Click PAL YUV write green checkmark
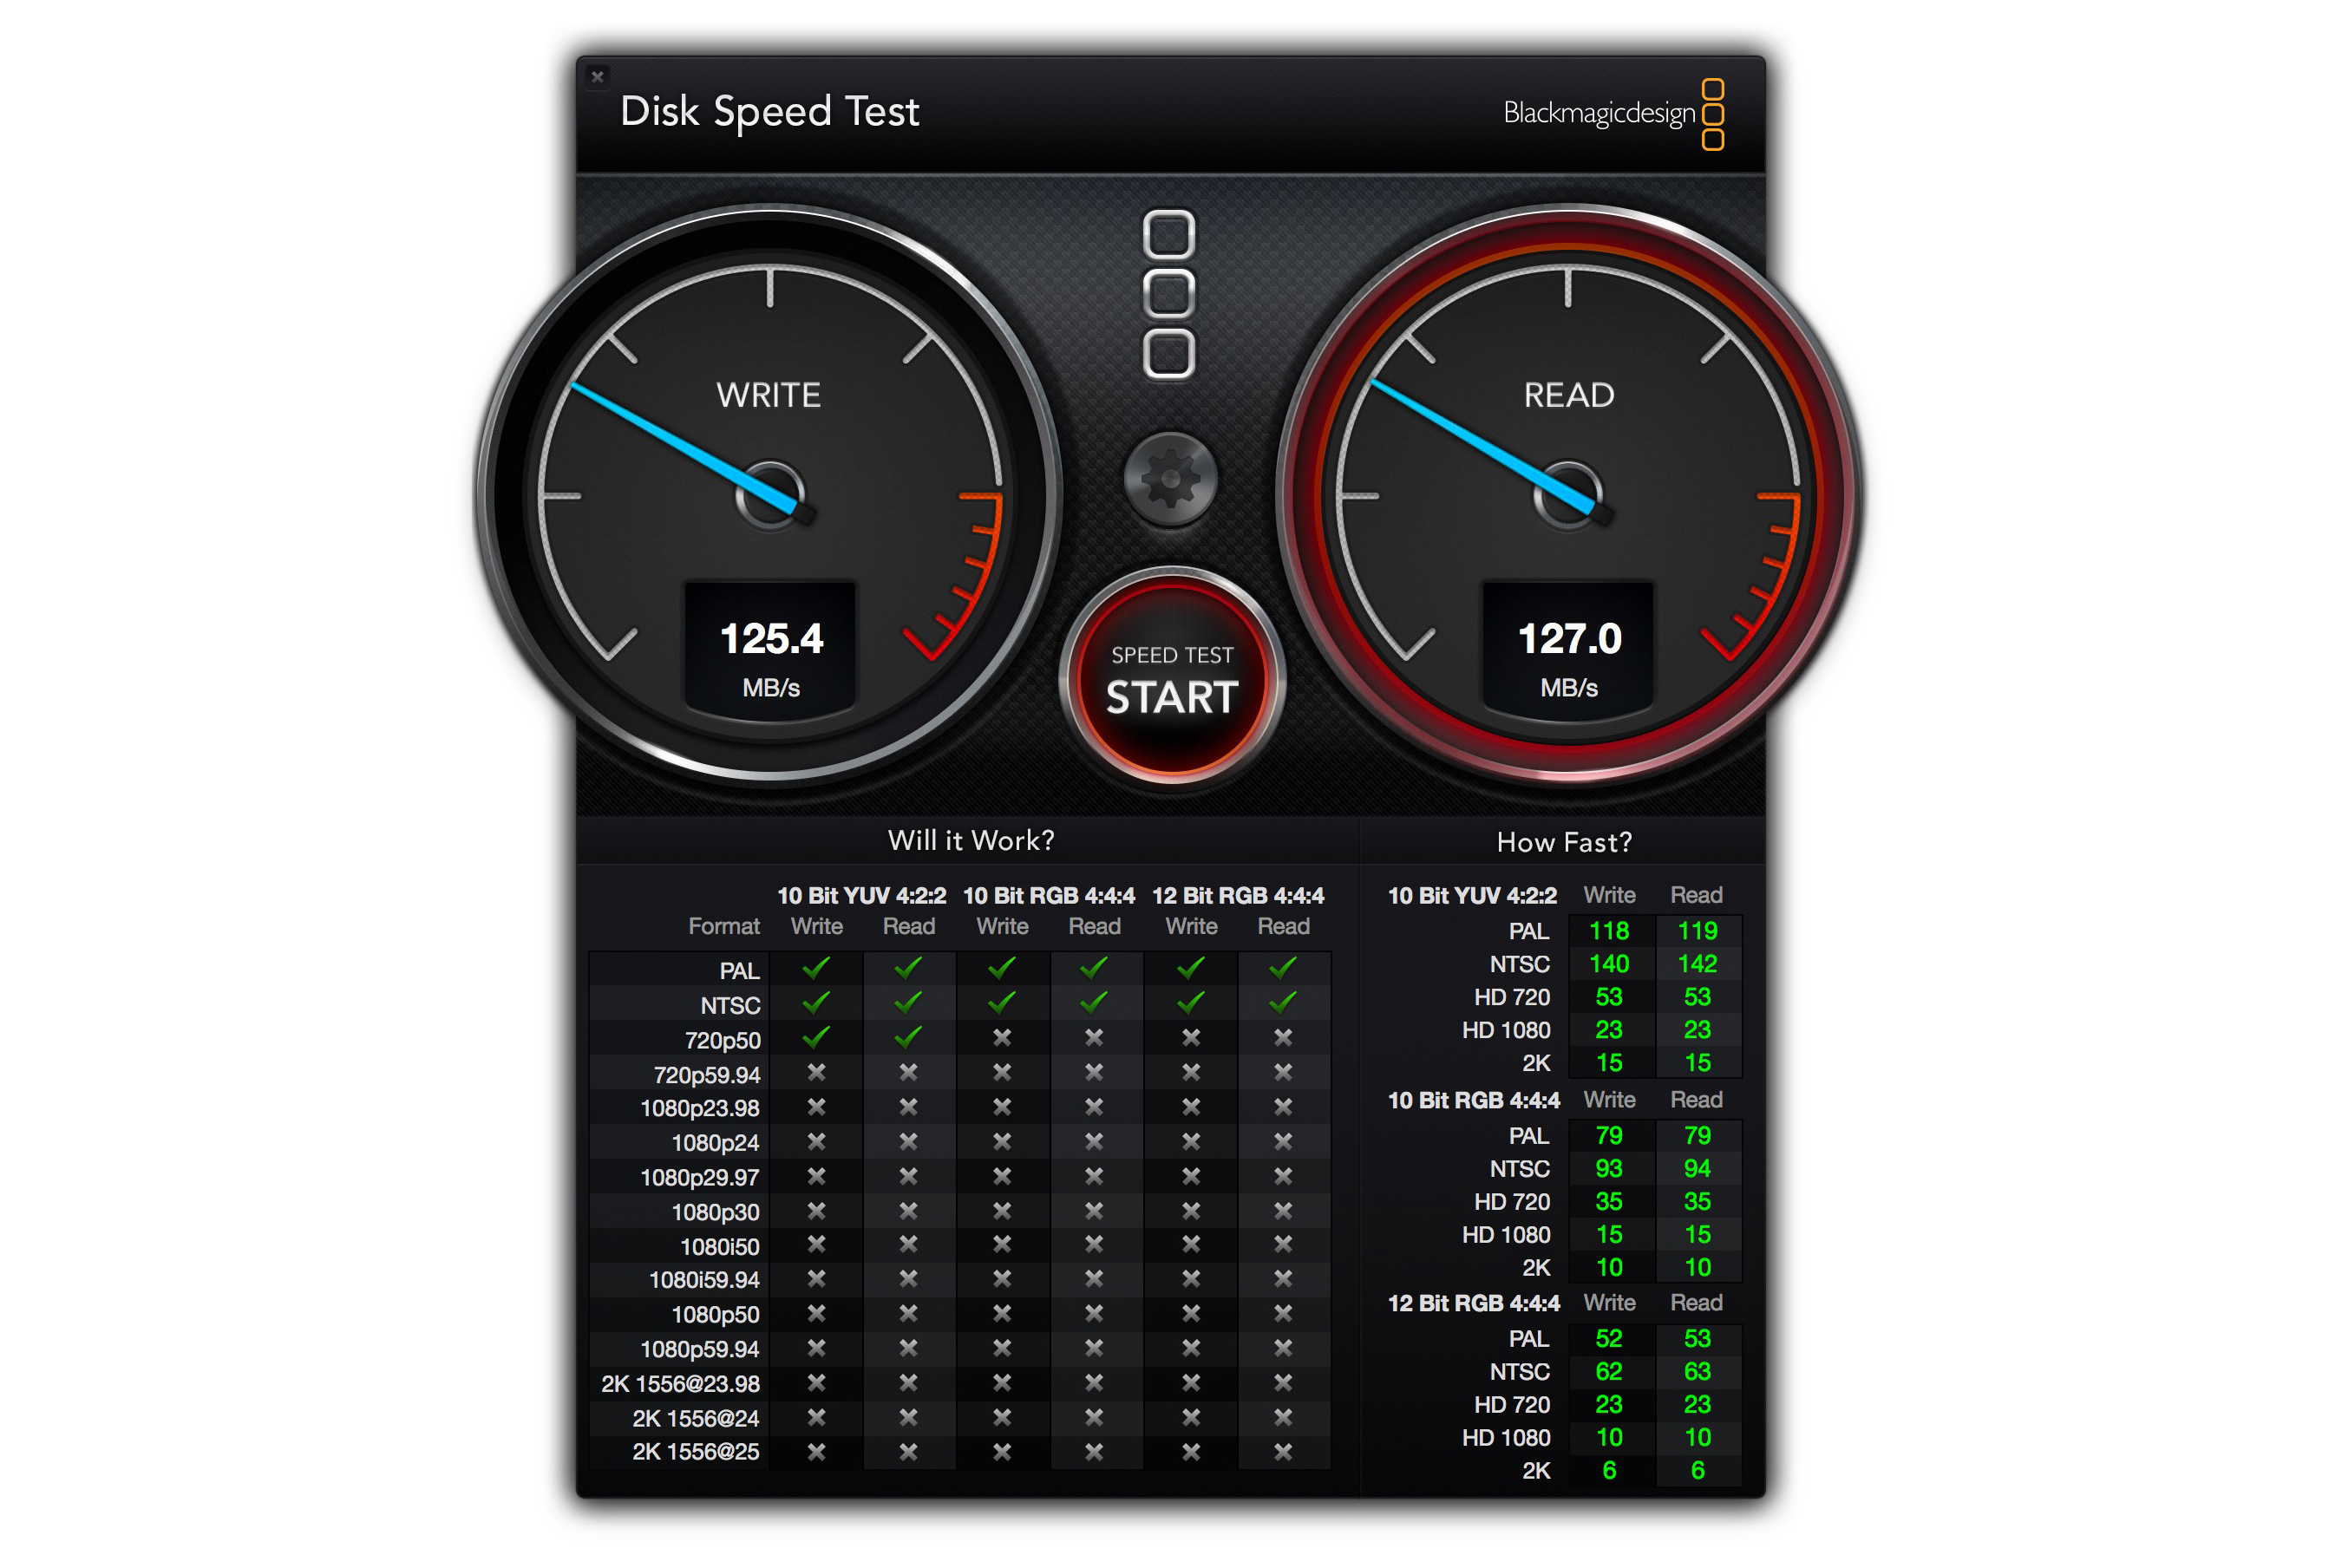2342x1568 pixels. point(816,968)
